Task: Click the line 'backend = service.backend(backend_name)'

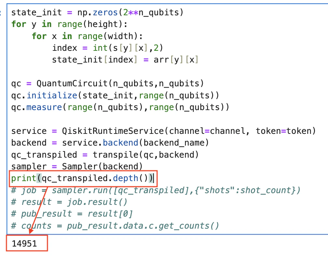Action: (x=110, y=143)
